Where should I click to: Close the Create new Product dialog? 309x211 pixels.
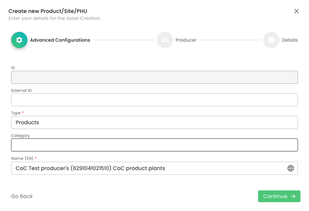click(296, 11)
